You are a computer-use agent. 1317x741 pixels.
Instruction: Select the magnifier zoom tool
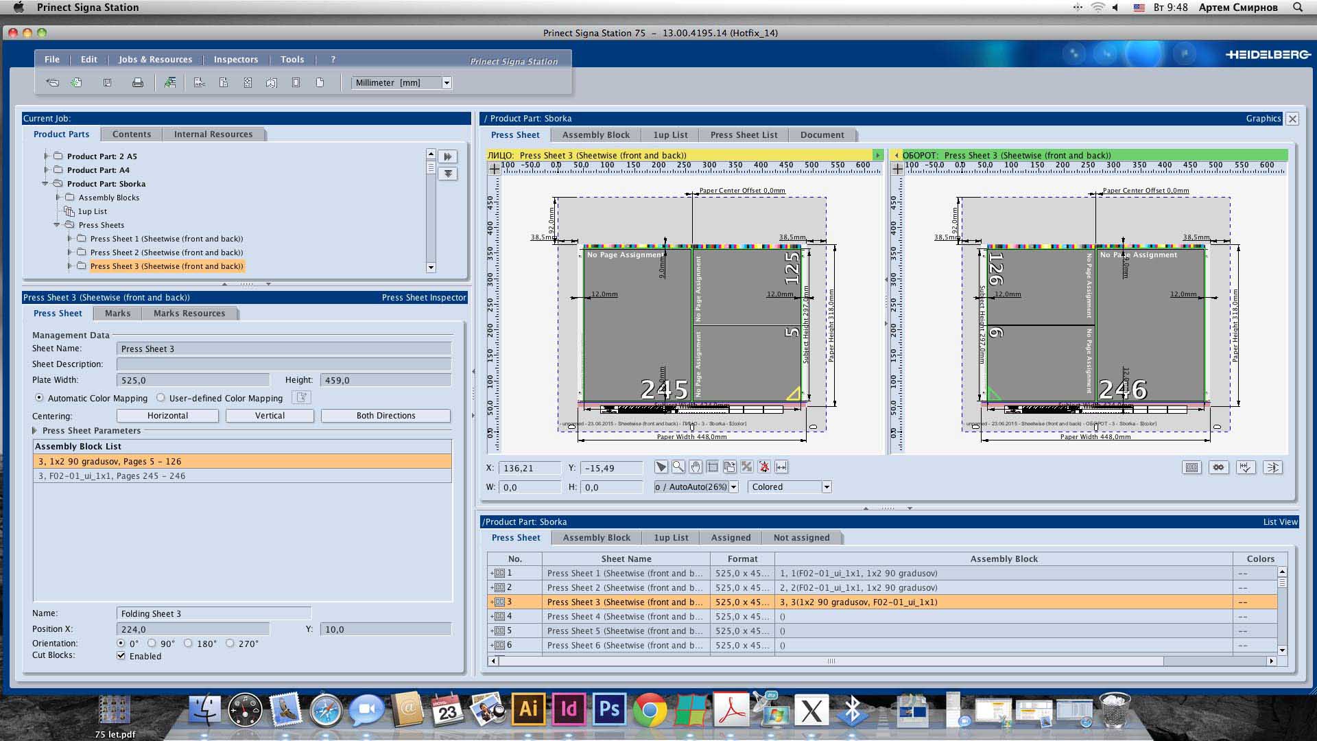click(678, 467)
